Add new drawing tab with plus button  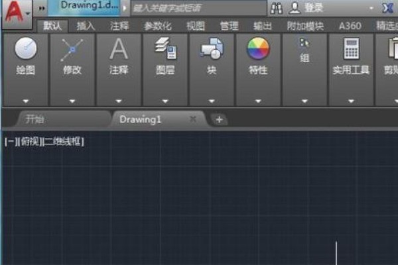219,119
